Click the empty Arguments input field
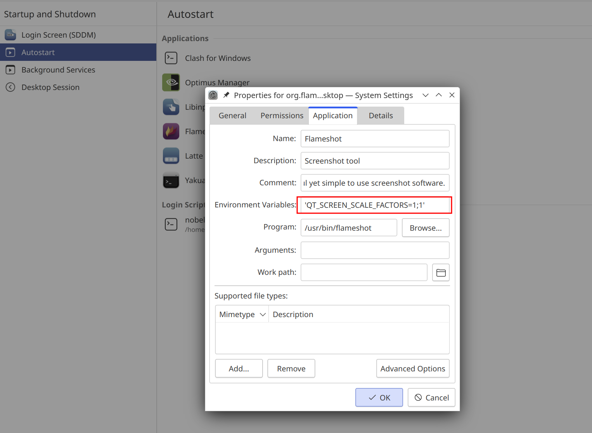 tap(375, 250)
